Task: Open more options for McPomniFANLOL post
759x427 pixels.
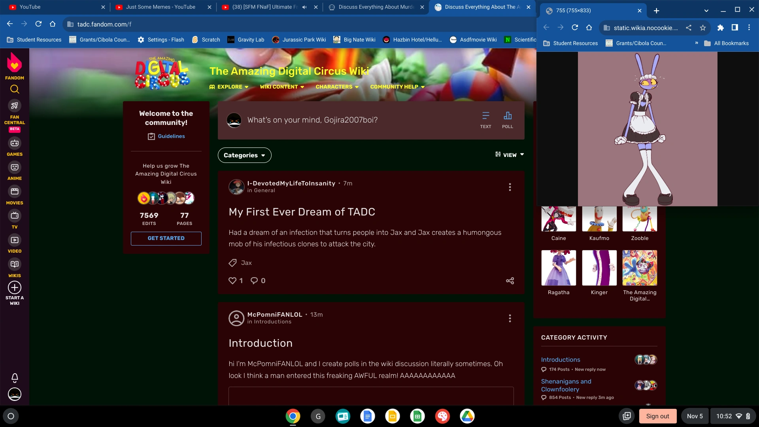Action: click(x=510, y=319)
